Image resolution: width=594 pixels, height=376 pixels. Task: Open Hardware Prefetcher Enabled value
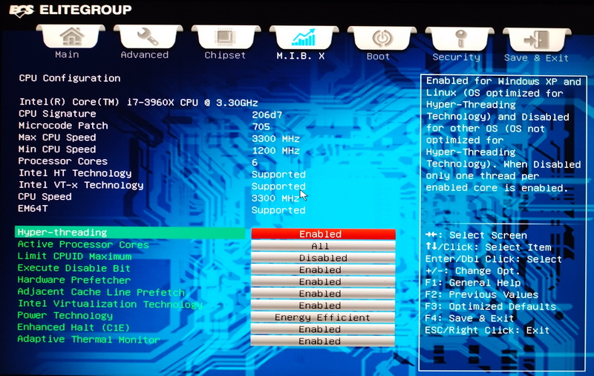click(x=323, y=282)
